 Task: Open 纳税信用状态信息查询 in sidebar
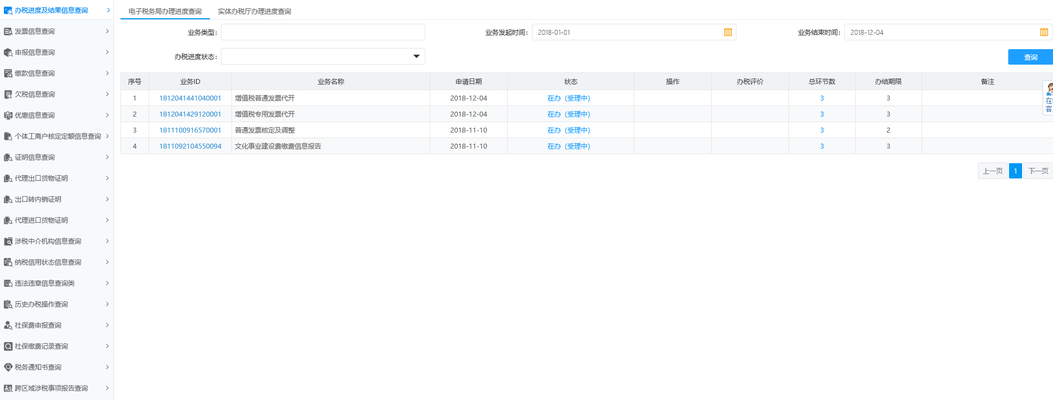(48, 262)
